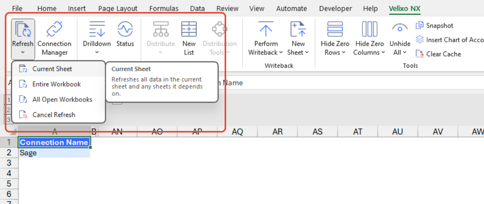Expand the Hide Zero Columns dropdown
Viewport: 484px width, 204px height.
tap(383, 52)
